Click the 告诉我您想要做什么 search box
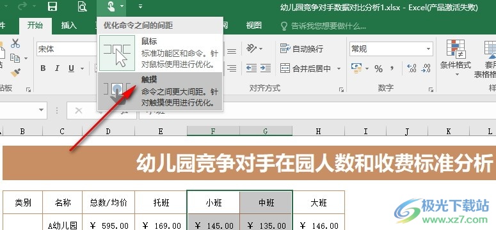The height and width of the screenshot is (230, 496). 324,26
